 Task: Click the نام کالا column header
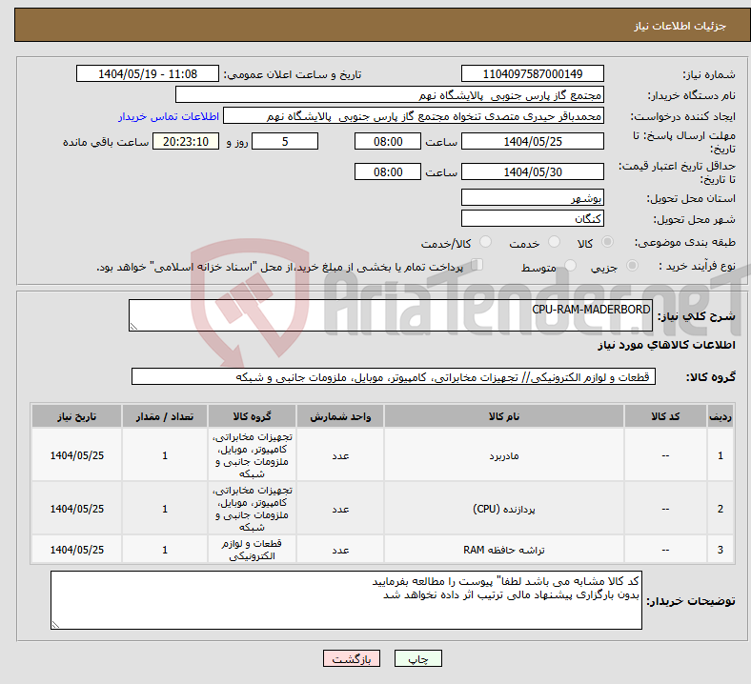[x=504, y=416]
